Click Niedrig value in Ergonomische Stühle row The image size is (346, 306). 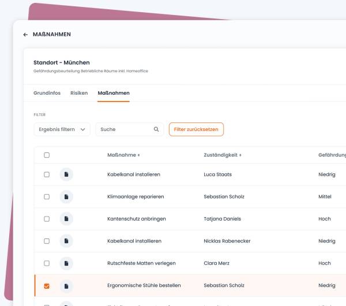(327, 285)
